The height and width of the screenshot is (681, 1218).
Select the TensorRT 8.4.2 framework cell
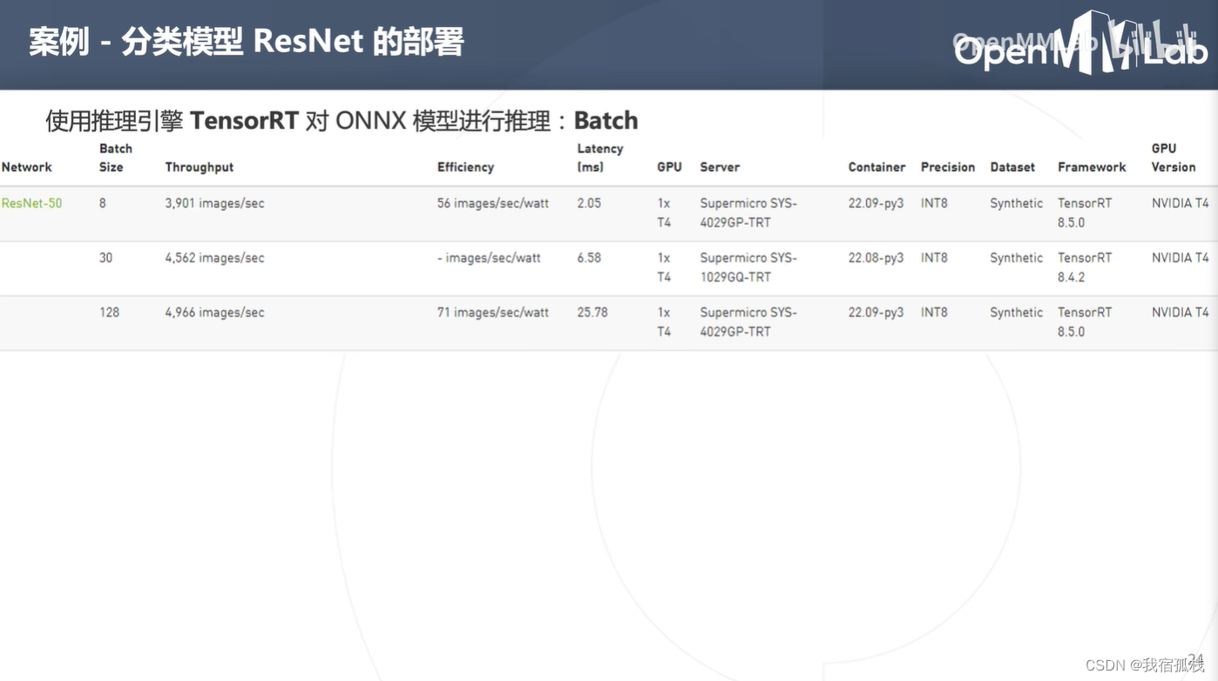(x=1085, y=268)
